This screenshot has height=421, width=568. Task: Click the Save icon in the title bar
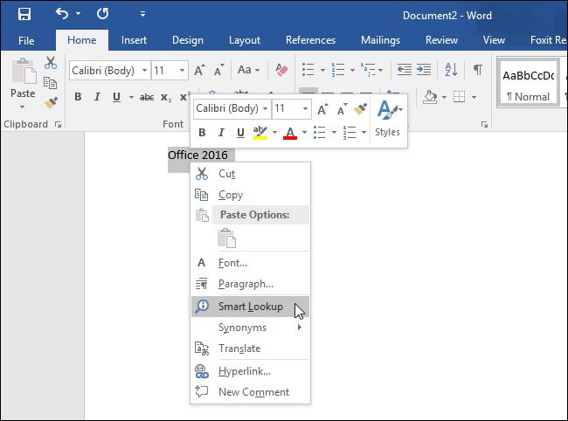24,14
